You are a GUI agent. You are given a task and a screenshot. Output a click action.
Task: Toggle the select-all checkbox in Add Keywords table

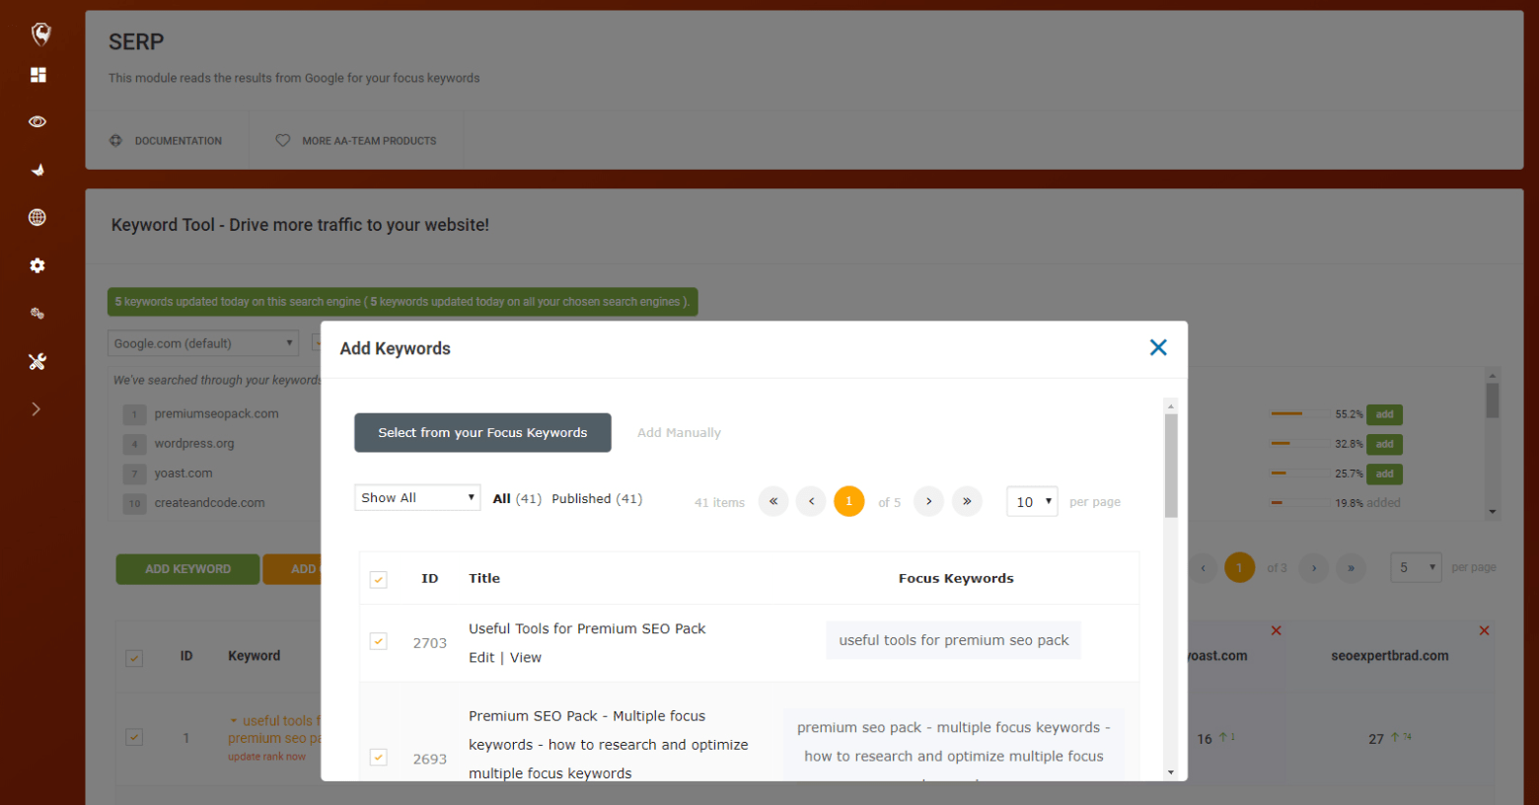click(379, 579)
